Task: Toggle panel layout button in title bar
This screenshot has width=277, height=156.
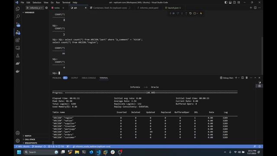Action: [230, 3]
